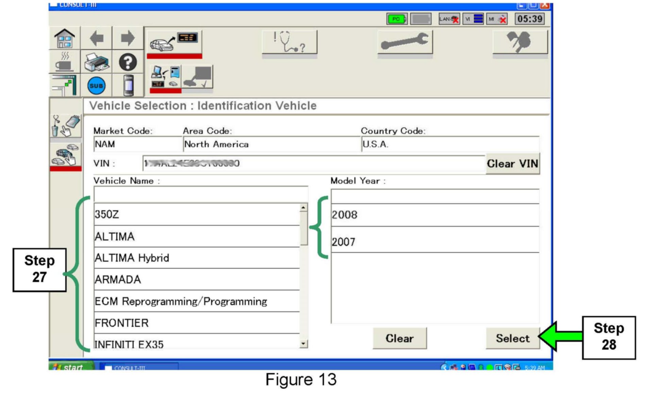Open help via the question mark icon
Viewport: 647px width, 406px height.
click(x=127, y=63)
